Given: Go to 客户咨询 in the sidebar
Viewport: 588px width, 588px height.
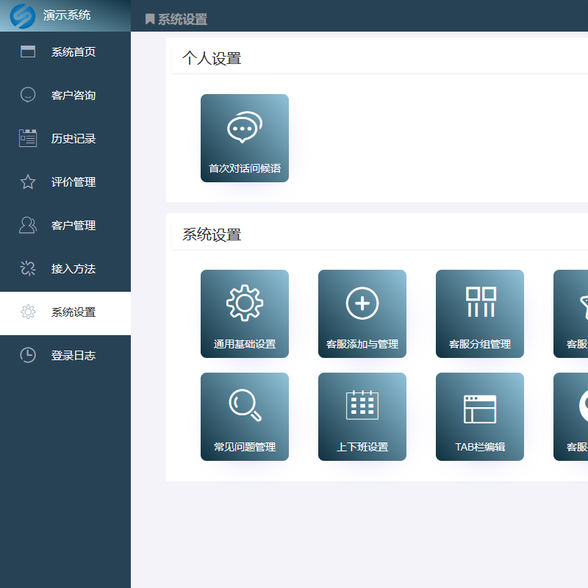Looking at the screenshot, I should [65, 96].
